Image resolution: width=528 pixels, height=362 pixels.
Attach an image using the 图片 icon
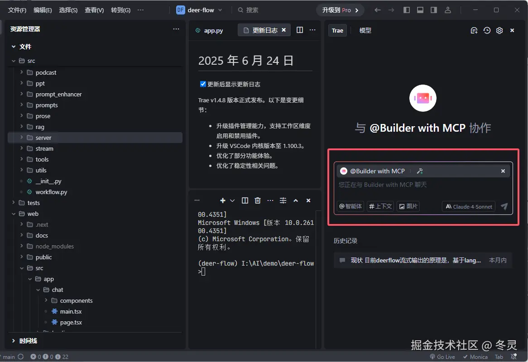(408, 206)
